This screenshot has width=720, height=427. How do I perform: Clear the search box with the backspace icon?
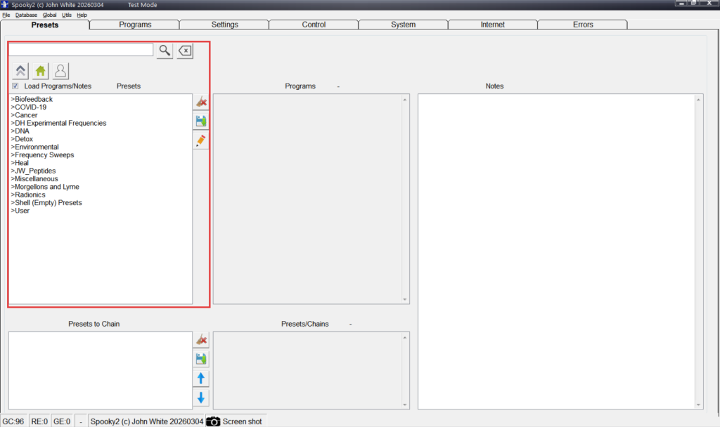pos(184,51)
